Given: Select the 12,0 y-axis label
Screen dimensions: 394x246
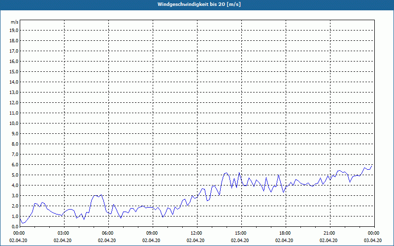Looking at the screenshot, I should click(x=14, y=103).
